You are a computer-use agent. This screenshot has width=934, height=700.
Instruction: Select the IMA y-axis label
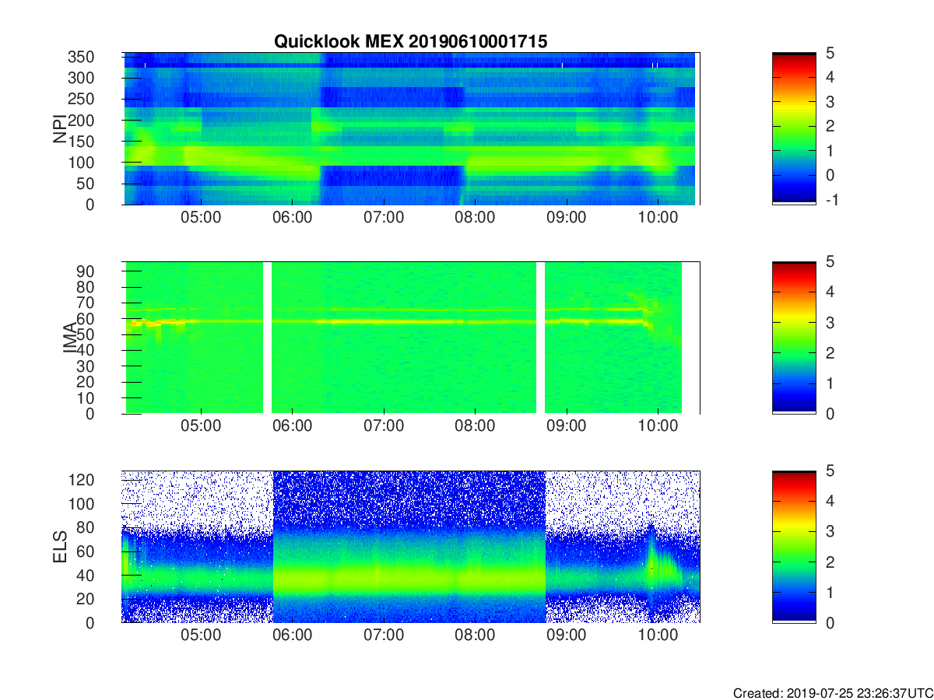pyautogui.click(x=70, y=338)
